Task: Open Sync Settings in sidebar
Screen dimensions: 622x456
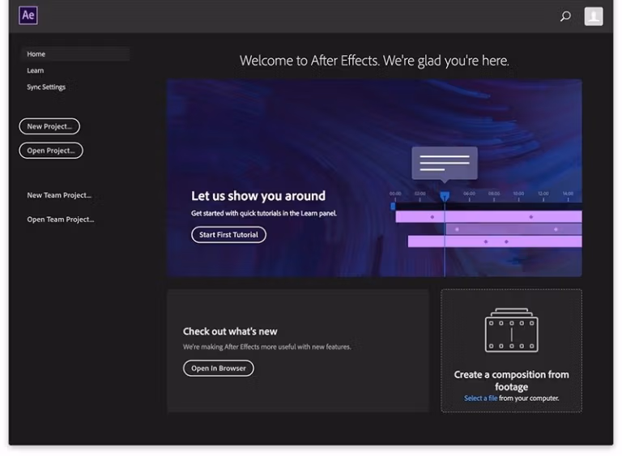Action: point(46,87)
